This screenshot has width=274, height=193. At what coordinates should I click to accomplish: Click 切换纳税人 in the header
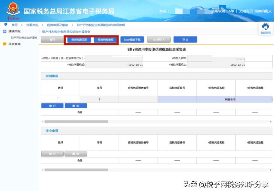click(x=263, y=11)
